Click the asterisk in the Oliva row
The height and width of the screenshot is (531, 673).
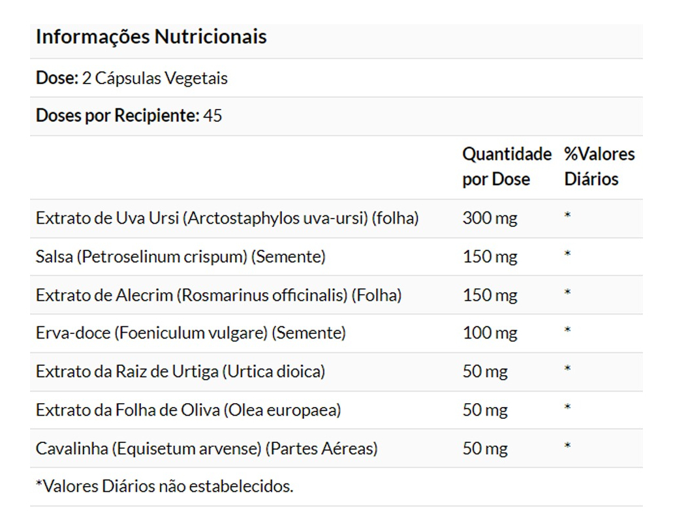[568, 408]
